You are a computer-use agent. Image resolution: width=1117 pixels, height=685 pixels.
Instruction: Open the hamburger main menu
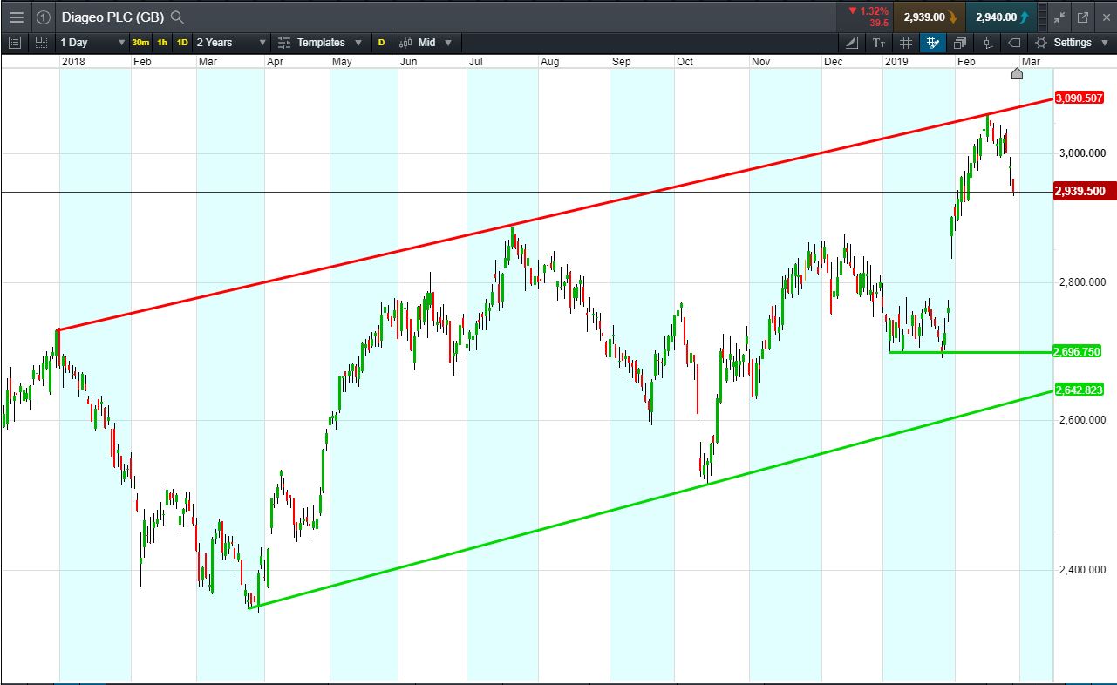tap(17, 17)
